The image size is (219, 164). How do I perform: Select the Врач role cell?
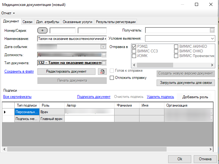(52, 112)
